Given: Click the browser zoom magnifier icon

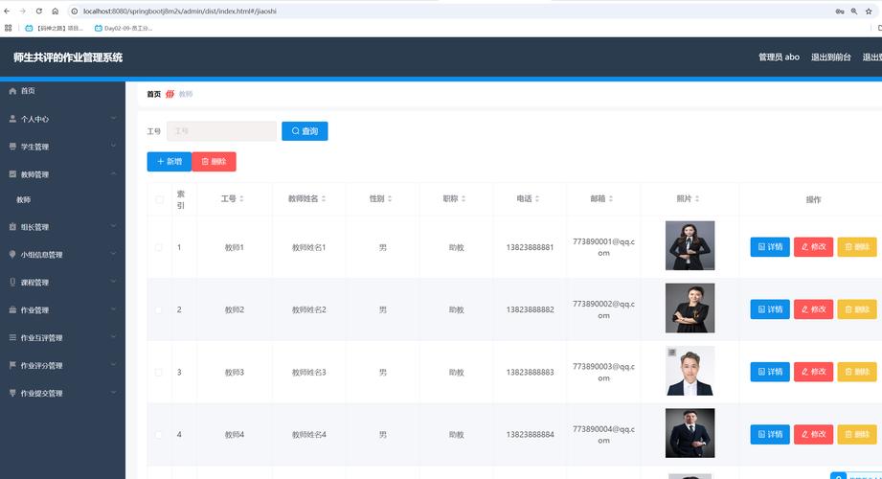Looking at the screenshot, I should coord(853,11).
